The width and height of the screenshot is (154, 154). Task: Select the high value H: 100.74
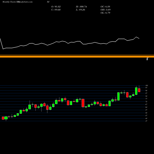coord(81,7)
